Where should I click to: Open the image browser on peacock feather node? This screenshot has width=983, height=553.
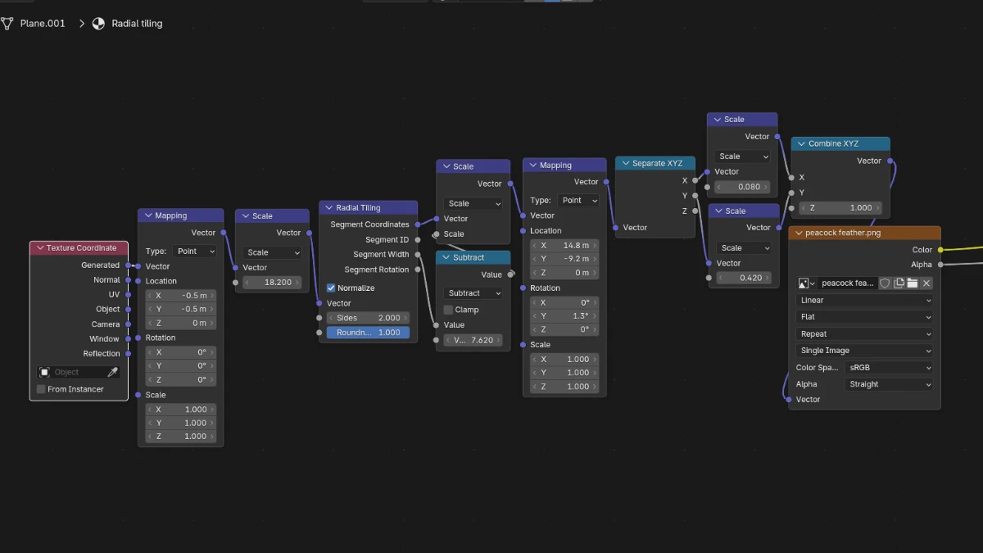pyautogui.click(x=804, y=283)
